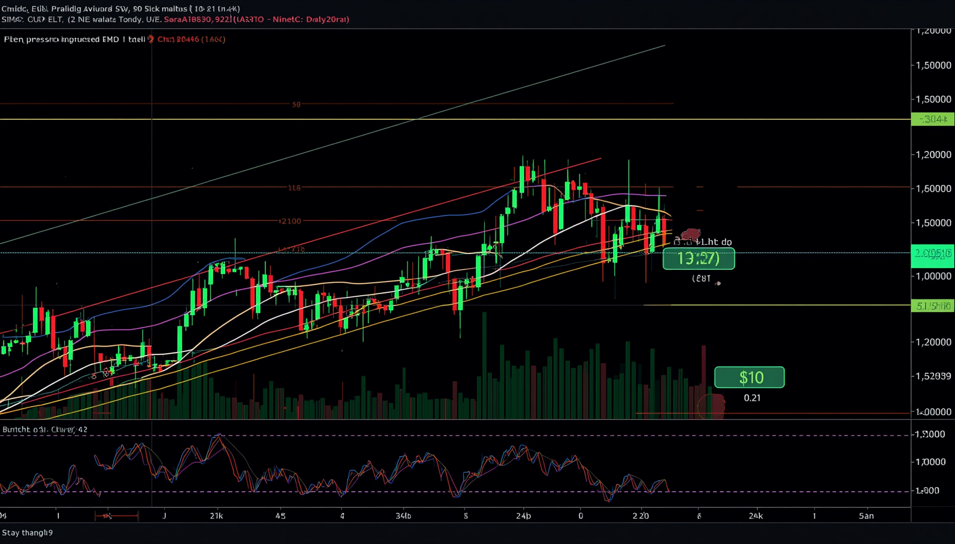Click the top header line starting "Cmidc"
955x544 pixels.
121,8
